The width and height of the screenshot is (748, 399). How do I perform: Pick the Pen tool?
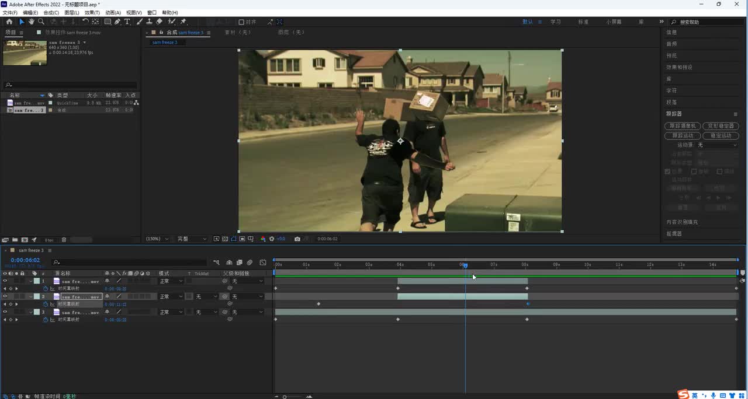pos(117,22)
